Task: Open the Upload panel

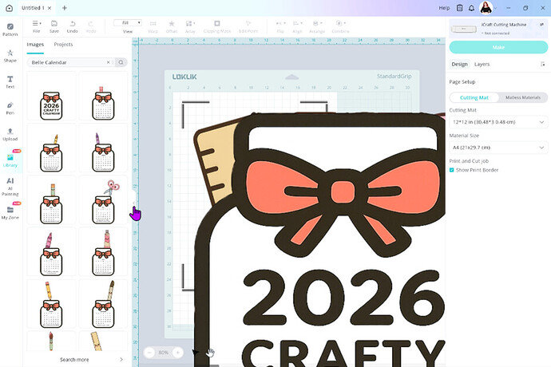Action: point(10,134)
